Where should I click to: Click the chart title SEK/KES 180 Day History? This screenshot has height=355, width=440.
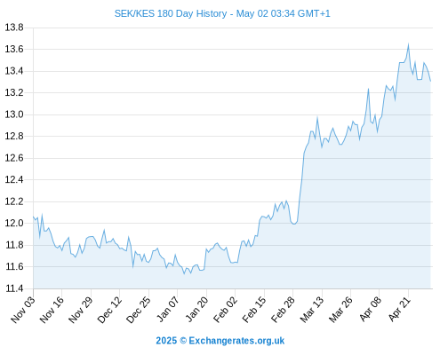pyautogui.click(x=171, y=13)
